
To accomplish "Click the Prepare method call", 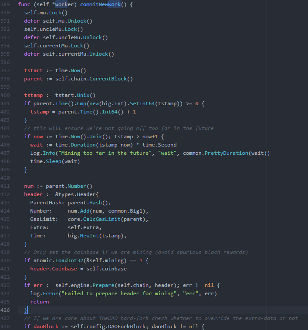I will click(x=103, y=285).
